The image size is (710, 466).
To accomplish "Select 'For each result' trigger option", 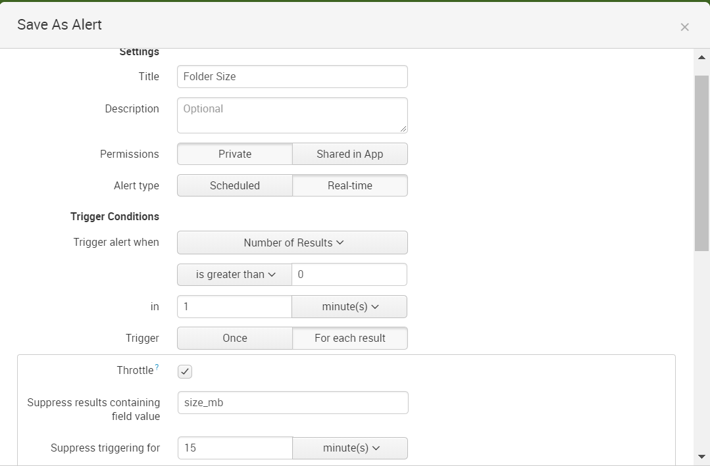I will [x=349, y=338].
